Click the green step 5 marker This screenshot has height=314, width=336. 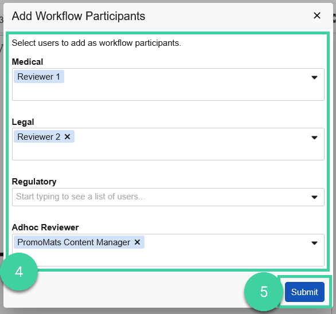(264, 292)
